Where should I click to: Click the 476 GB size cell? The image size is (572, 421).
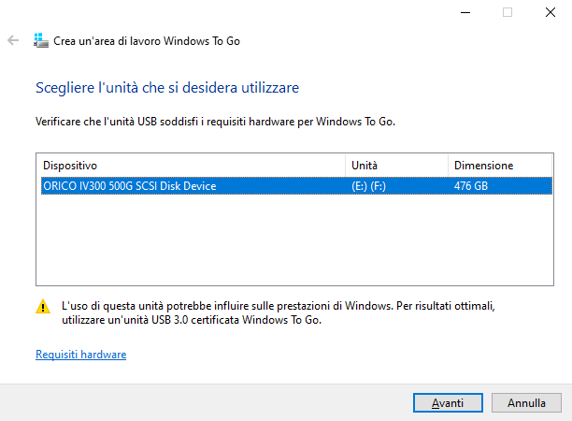pos(473,186)
